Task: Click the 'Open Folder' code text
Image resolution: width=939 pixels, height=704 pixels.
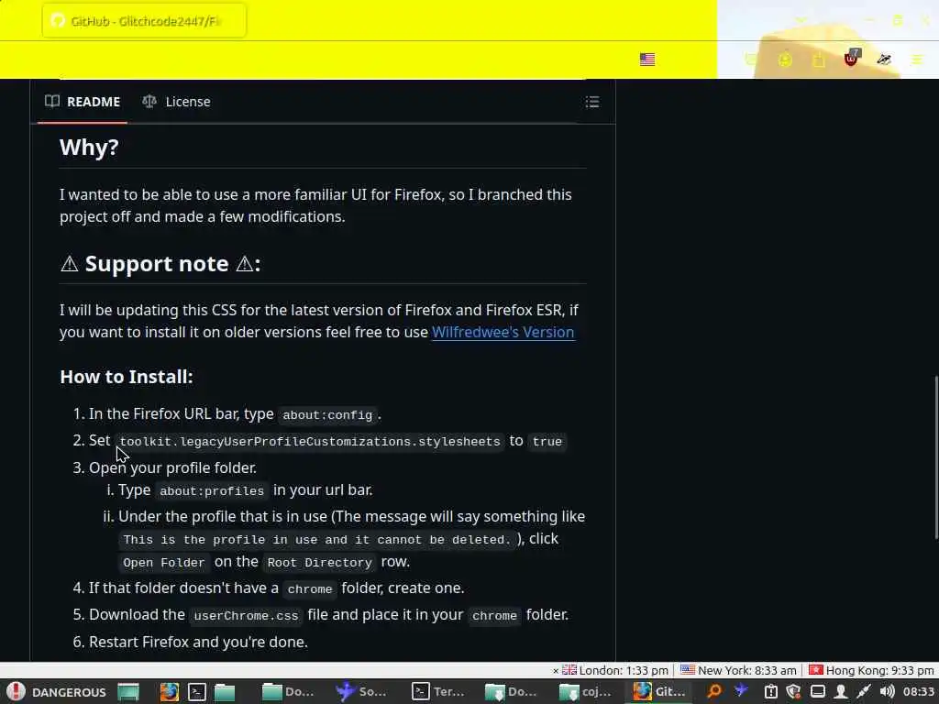Action: click(x=163, y=563)
